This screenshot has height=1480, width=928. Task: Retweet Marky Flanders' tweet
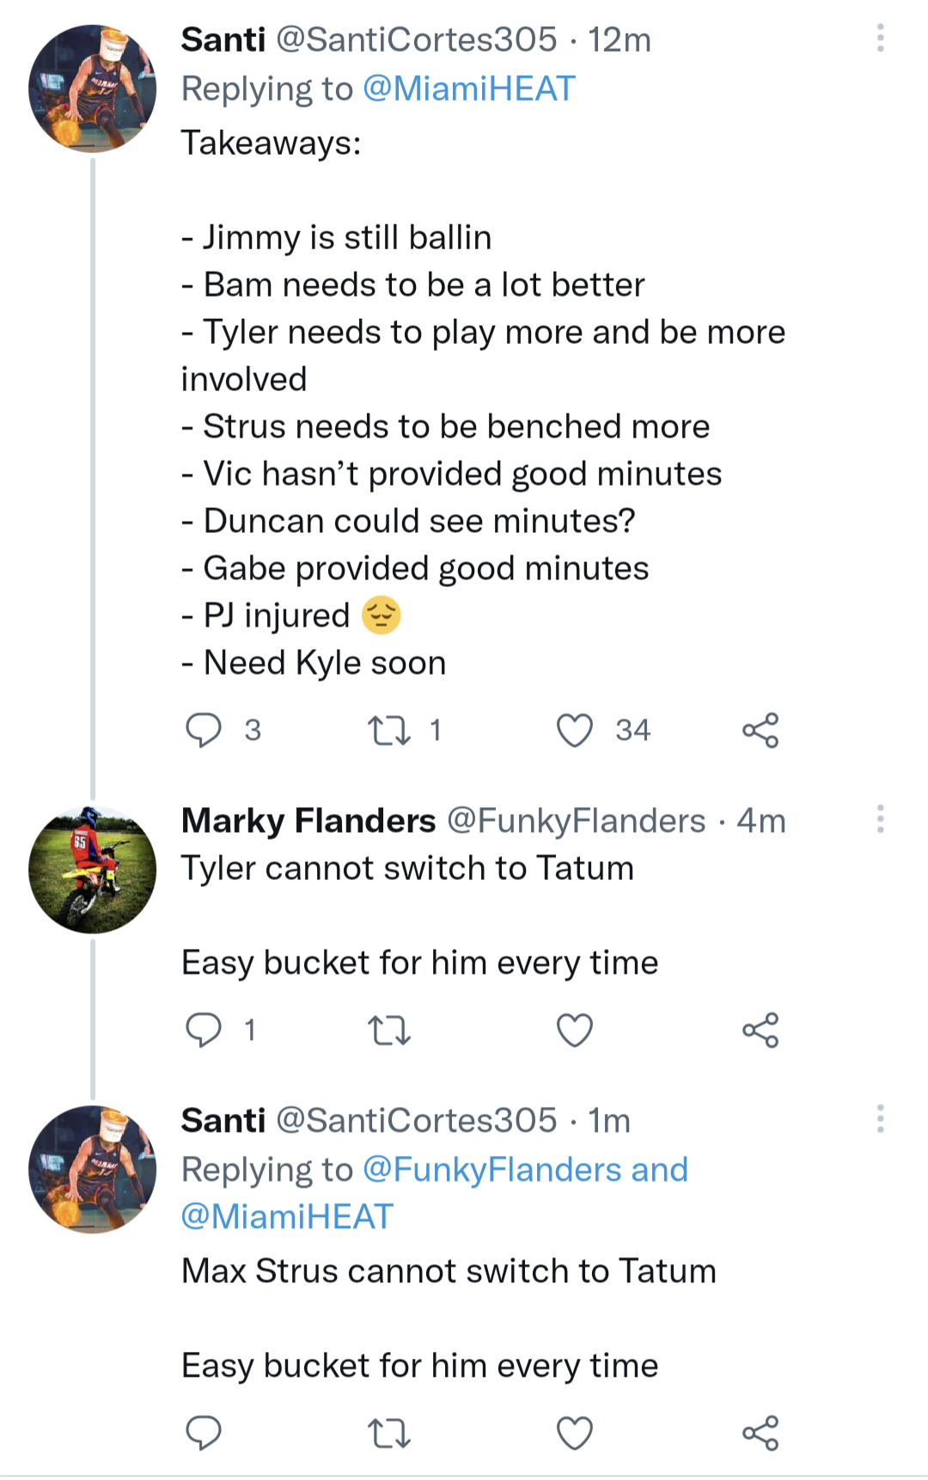tap(389, 1030)
